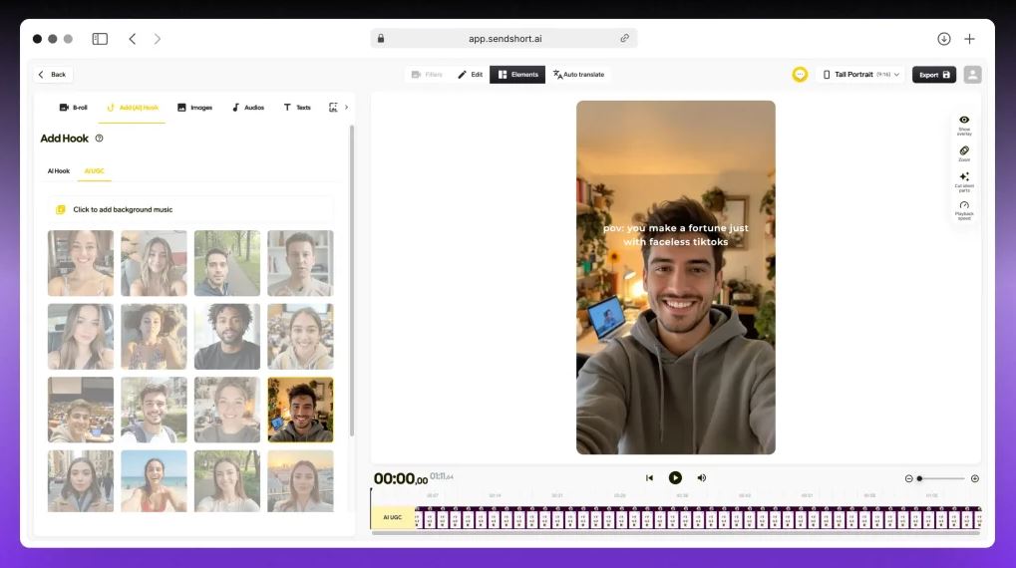1016x568 pixels.
Task: Open the Texts tab
Action: (x=297, y=108)
